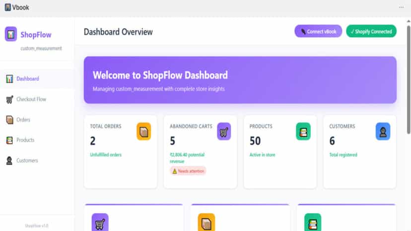Click the purple cart icon in Abandoned Carts card
This screenshot has width=411, height=231.
click(224, 131)
